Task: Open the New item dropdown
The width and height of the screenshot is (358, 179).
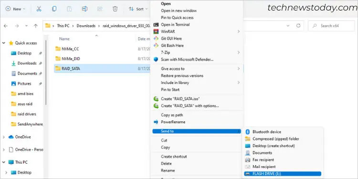Action: pos(15,9)
